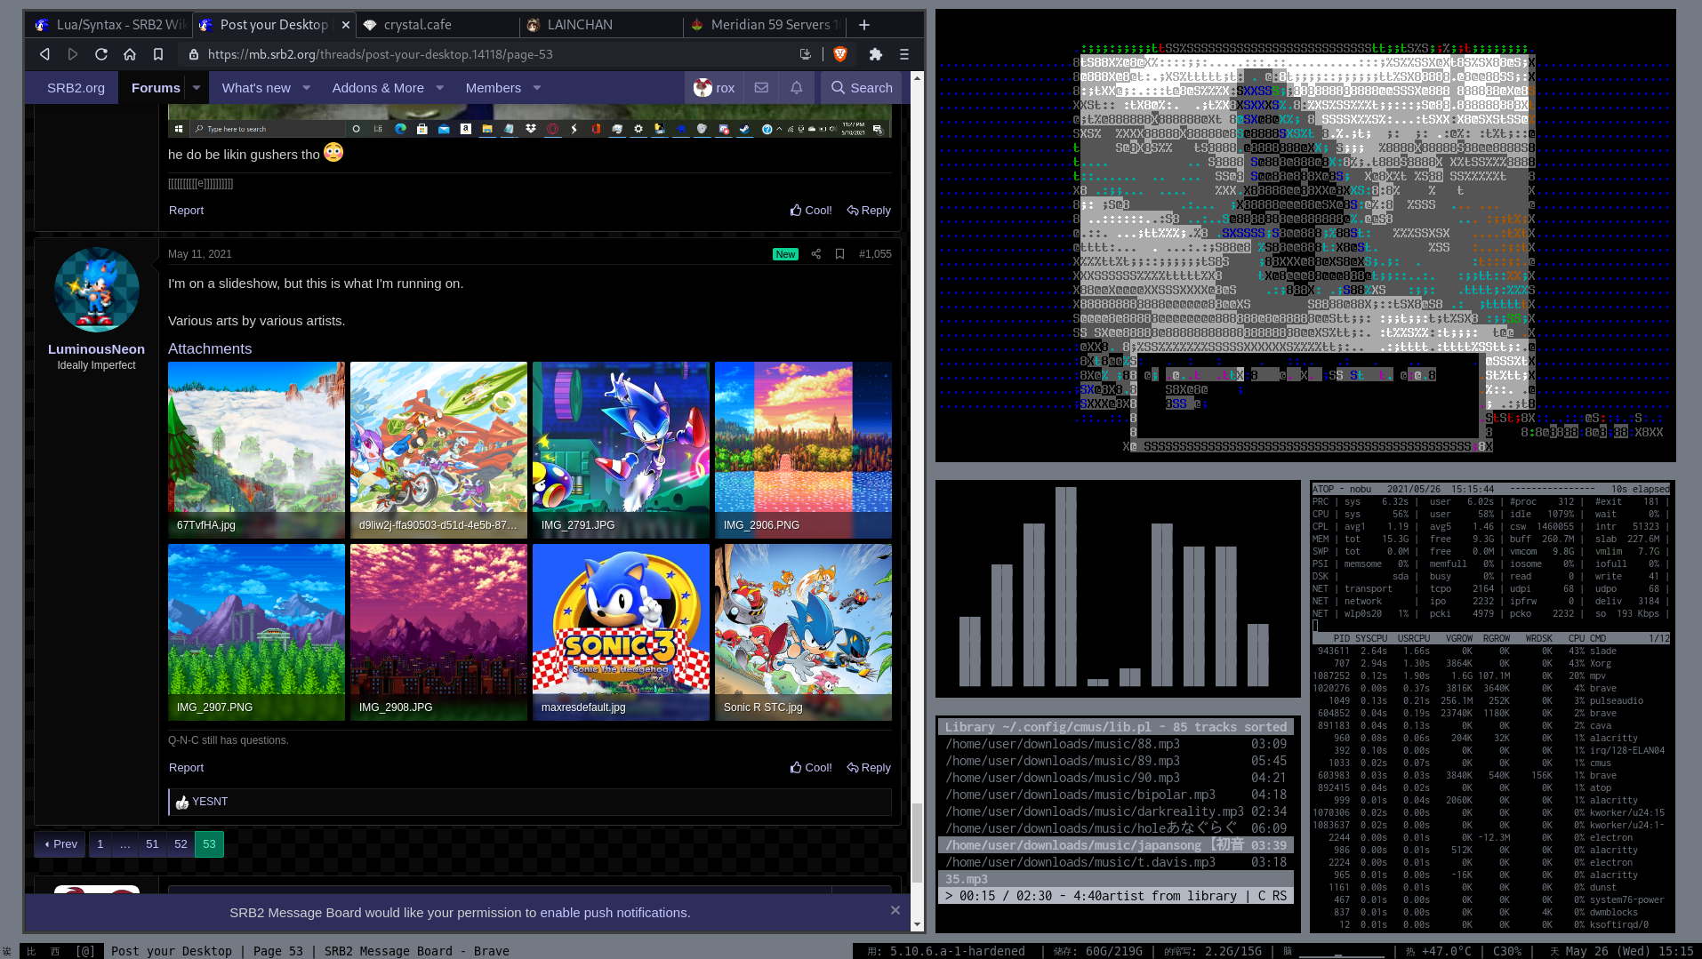View the site lock padlock info
The image size is (1702, 959).
point(193,54)
